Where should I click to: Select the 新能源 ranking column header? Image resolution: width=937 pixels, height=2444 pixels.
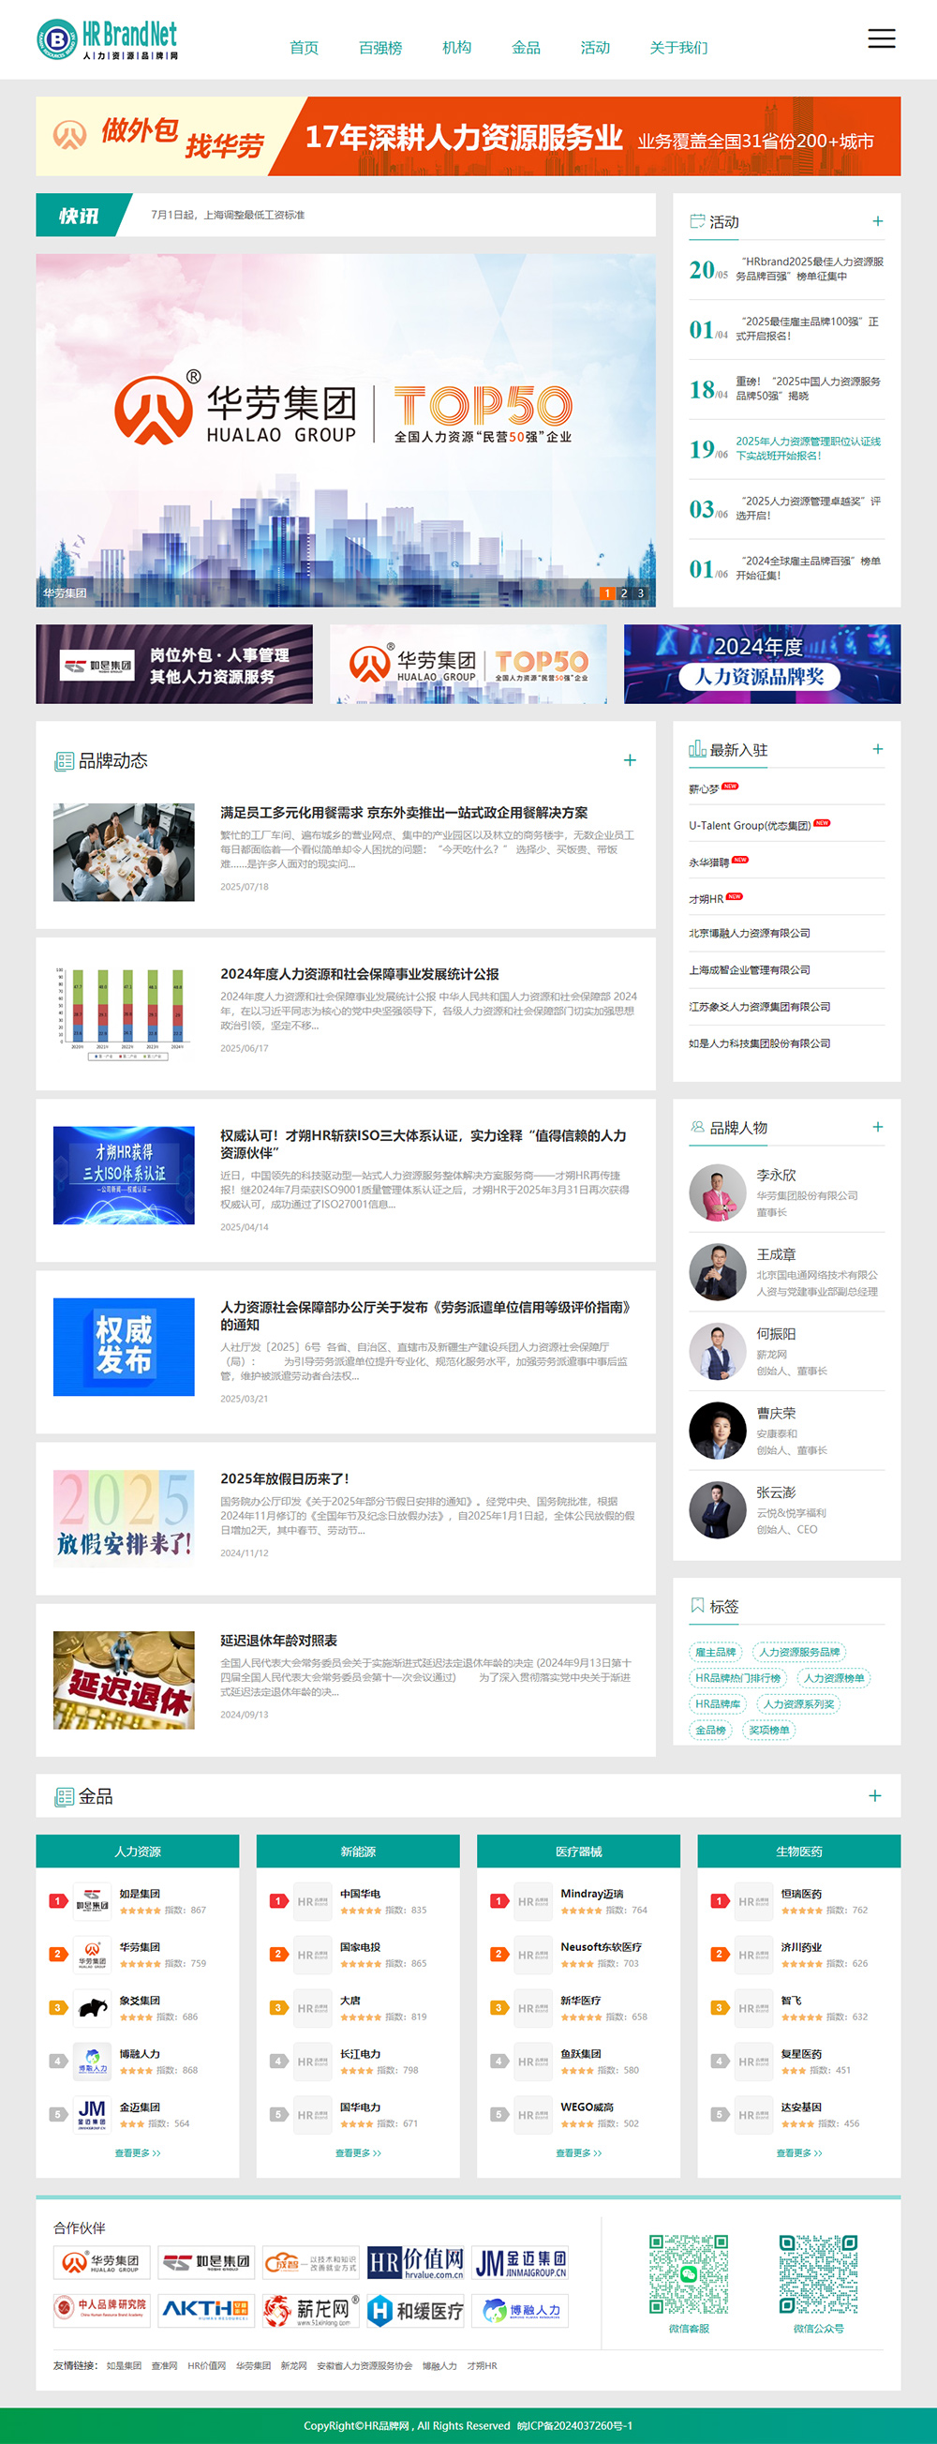click(358, 1851)
